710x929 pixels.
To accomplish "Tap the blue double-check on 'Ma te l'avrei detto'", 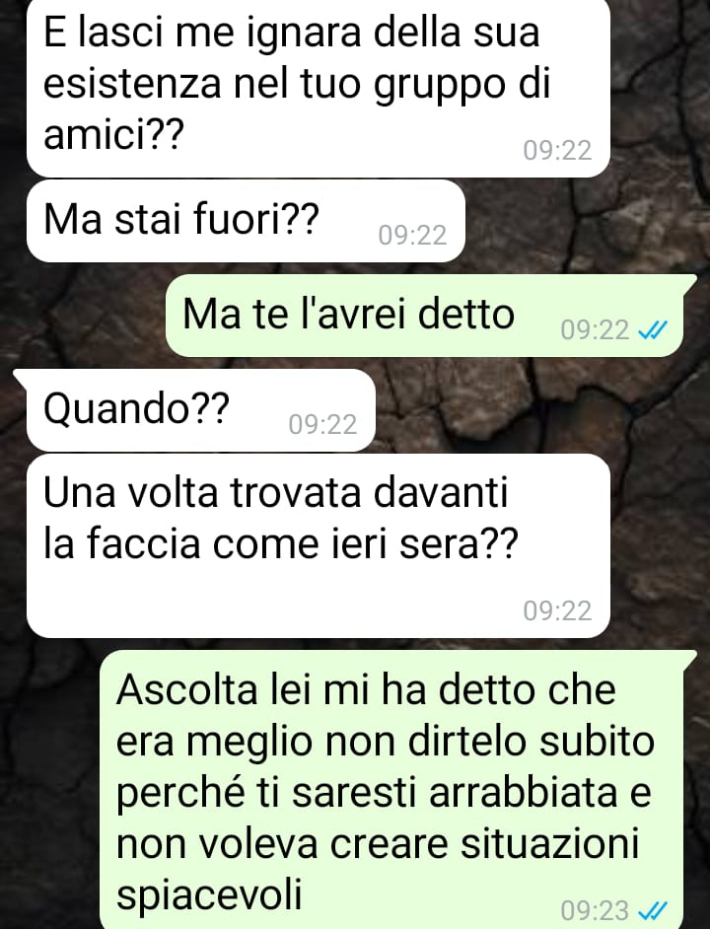I will point(652,329).
